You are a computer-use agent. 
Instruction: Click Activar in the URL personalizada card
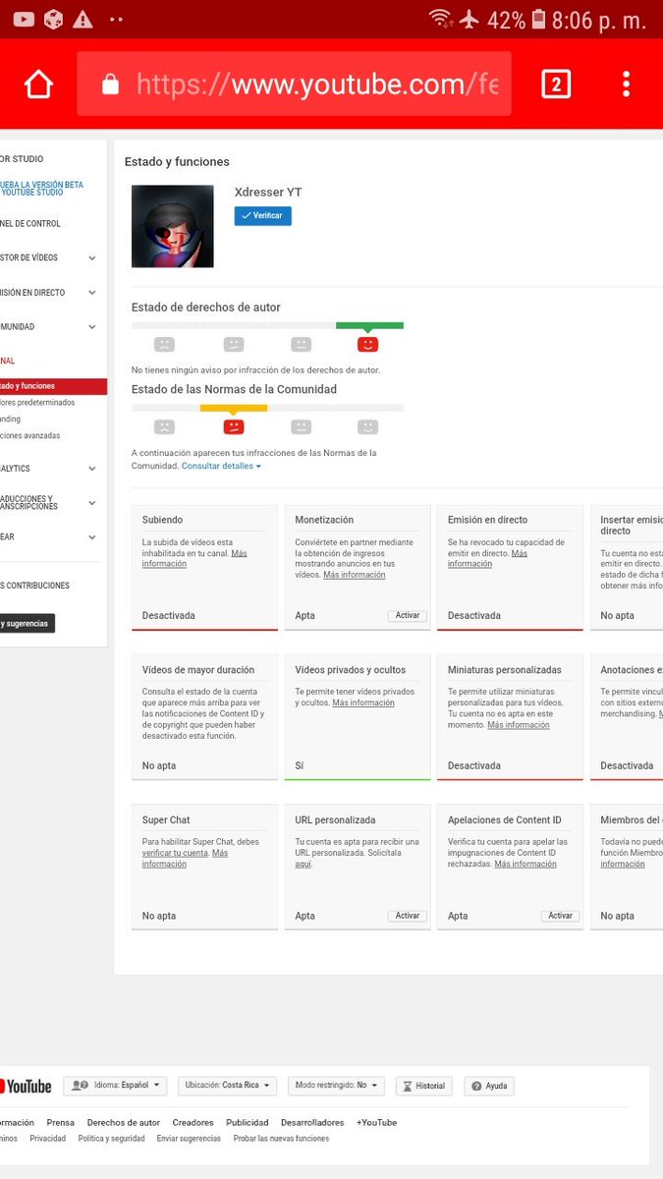point(408,916)
